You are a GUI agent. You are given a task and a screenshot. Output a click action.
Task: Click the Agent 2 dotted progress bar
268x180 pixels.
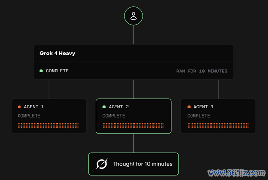tap(133, 126)
